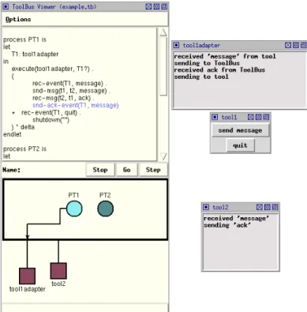307x312 pixels.
Task: Click the line 'rec-msg(t2, t1, ack)'
Action: 63,98
